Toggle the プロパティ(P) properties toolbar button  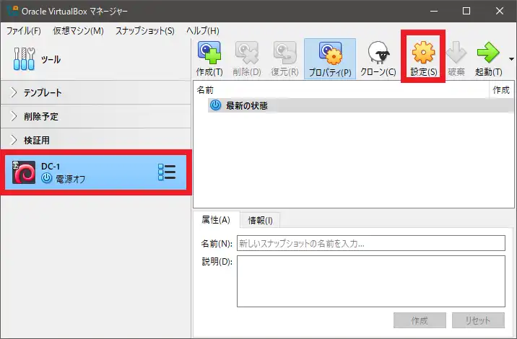(x=330, y=58)
